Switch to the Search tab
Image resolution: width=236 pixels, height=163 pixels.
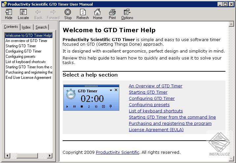41,27
